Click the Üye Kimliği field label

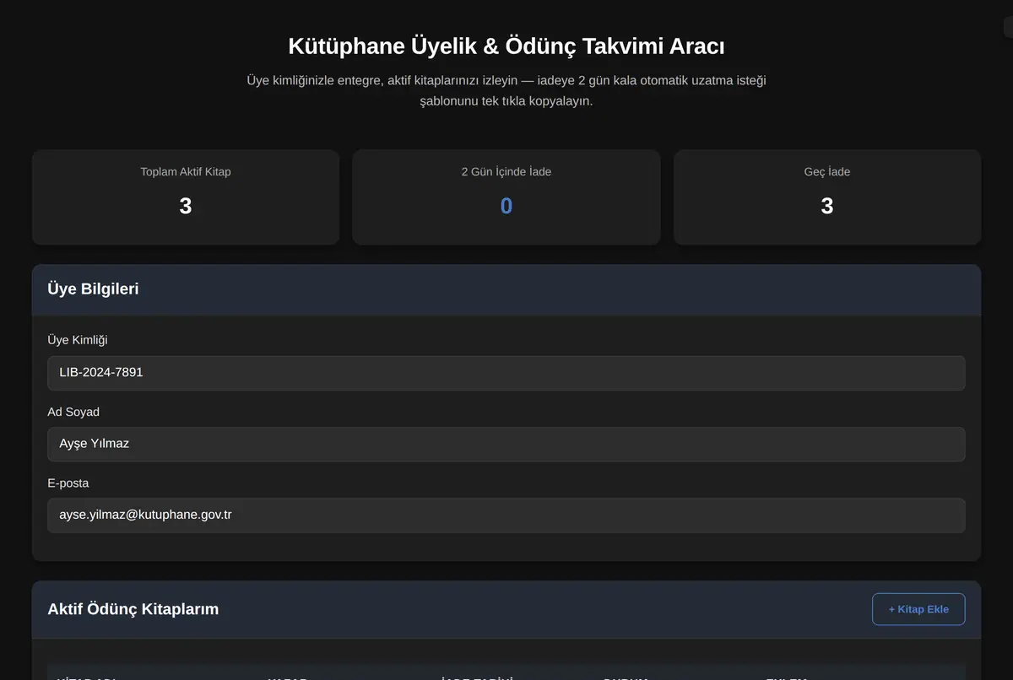78,340
